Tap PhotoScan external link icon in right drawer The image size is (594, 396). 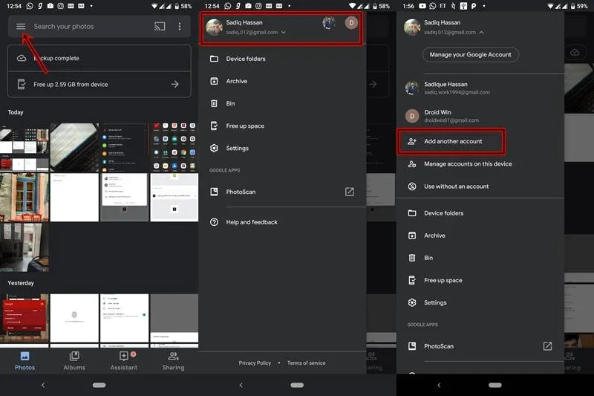point(547,346)
